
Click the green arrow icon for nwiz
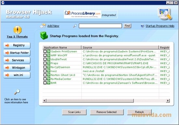[48, 71]
